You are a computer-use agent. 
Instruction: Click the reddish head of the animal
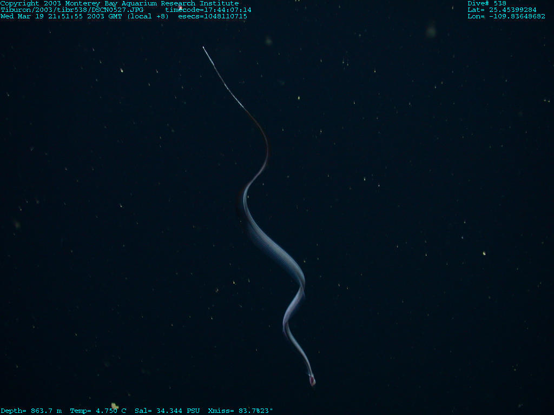pyautogui.click(x=312, y=381)
